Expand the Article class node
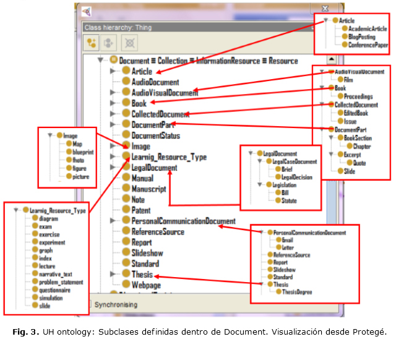This screenshot has width=396, height=347. (x=113, y=71)
